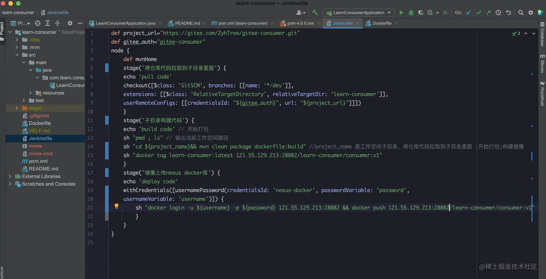The height and width of the screenshot is (279, 546).
Task: Click the project_url string on line 1
Action: tap(231, 33)
